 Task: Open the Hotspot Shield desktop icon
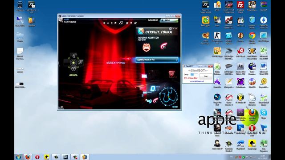coord(252,22)
